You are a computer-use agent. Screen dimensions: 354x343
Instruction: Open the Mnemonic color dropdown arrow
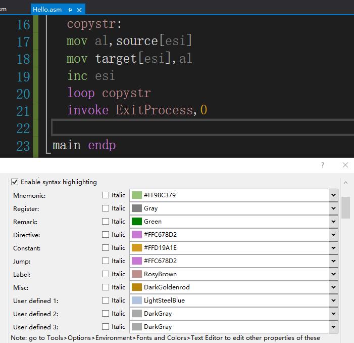click(333, 195)
